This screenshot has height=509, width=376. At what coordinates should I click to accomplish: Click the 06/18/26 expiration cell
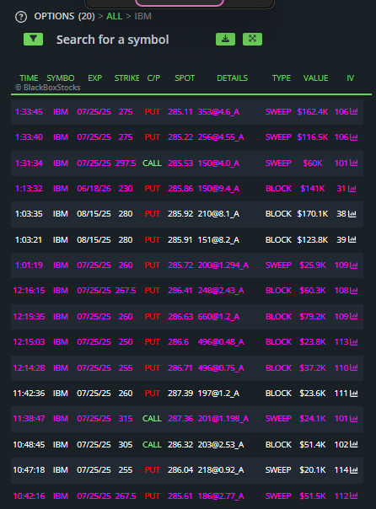point(94,188)
